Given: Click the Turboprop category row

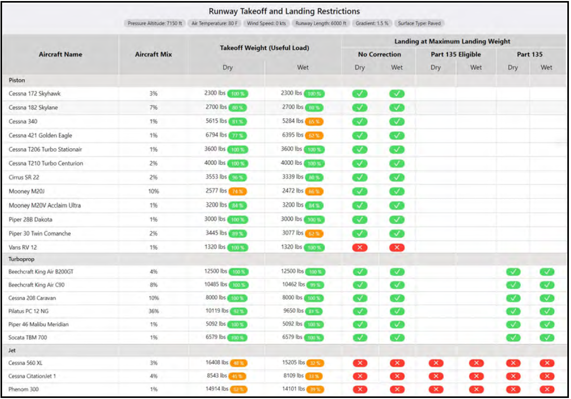Looking at the screenshot, I should pyautogui.click(x=284, y=260).
